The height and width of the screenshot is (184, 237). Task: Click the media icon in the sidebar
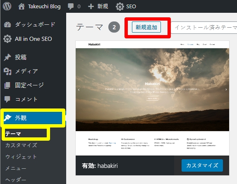[x=7, y=71]
